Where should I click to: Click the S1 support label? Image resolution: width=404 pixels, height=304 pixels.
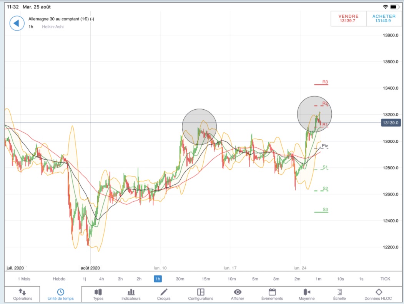coord(325,167)
